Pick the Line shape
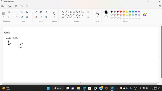This screenshot has width=162, height=91. point(63,12)
